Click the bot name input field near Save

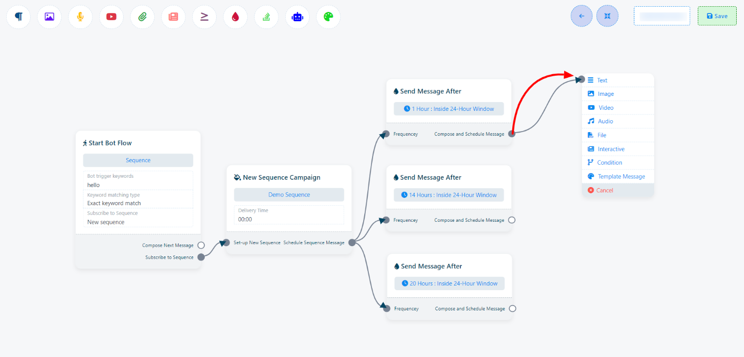pos(661,16)
